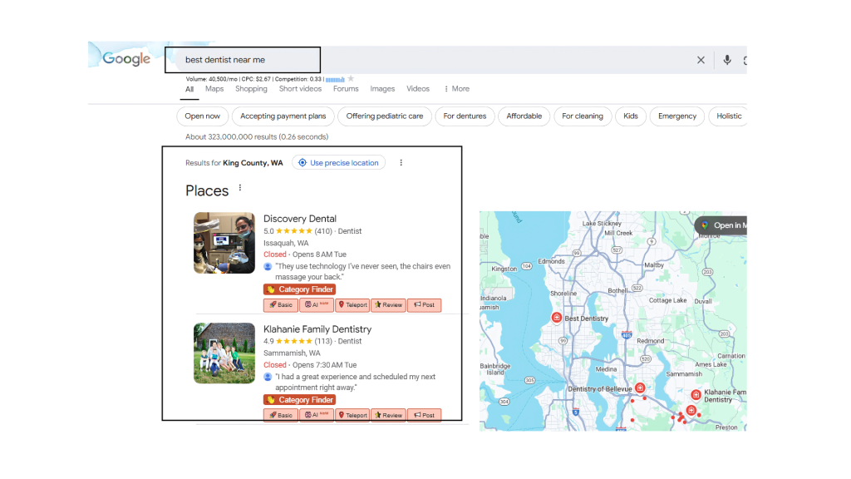This screenshot has width=851, height=479.
Task: Click the King County, WA location text
Action: pos(253,163)
